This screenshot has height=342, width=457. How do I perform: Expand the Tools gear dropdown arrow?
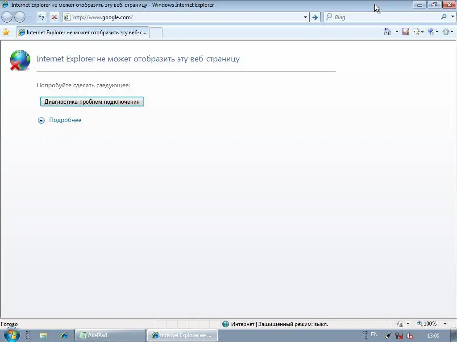coord(452,32)
